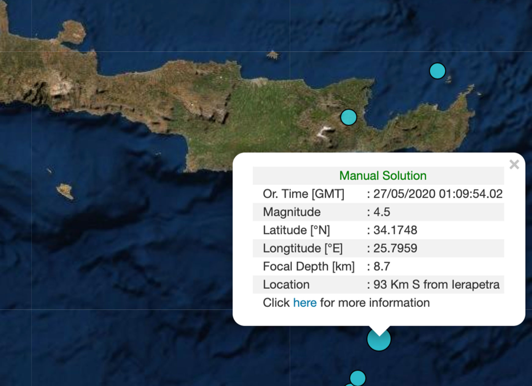
Task: Close the earthquake info popup
Action: (514, 165)
